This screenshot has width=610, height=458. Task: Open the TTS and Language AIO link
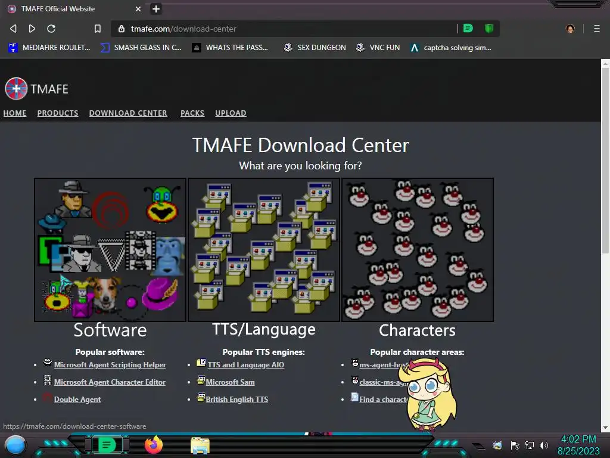246,365
